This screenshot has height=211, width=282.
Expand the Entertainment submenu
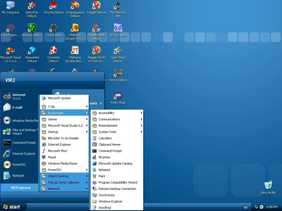[117, 126]
